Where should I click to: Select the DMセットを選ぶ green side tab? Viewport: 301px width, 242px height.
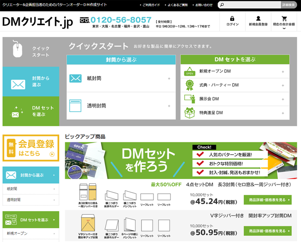[x=31, y=111]
